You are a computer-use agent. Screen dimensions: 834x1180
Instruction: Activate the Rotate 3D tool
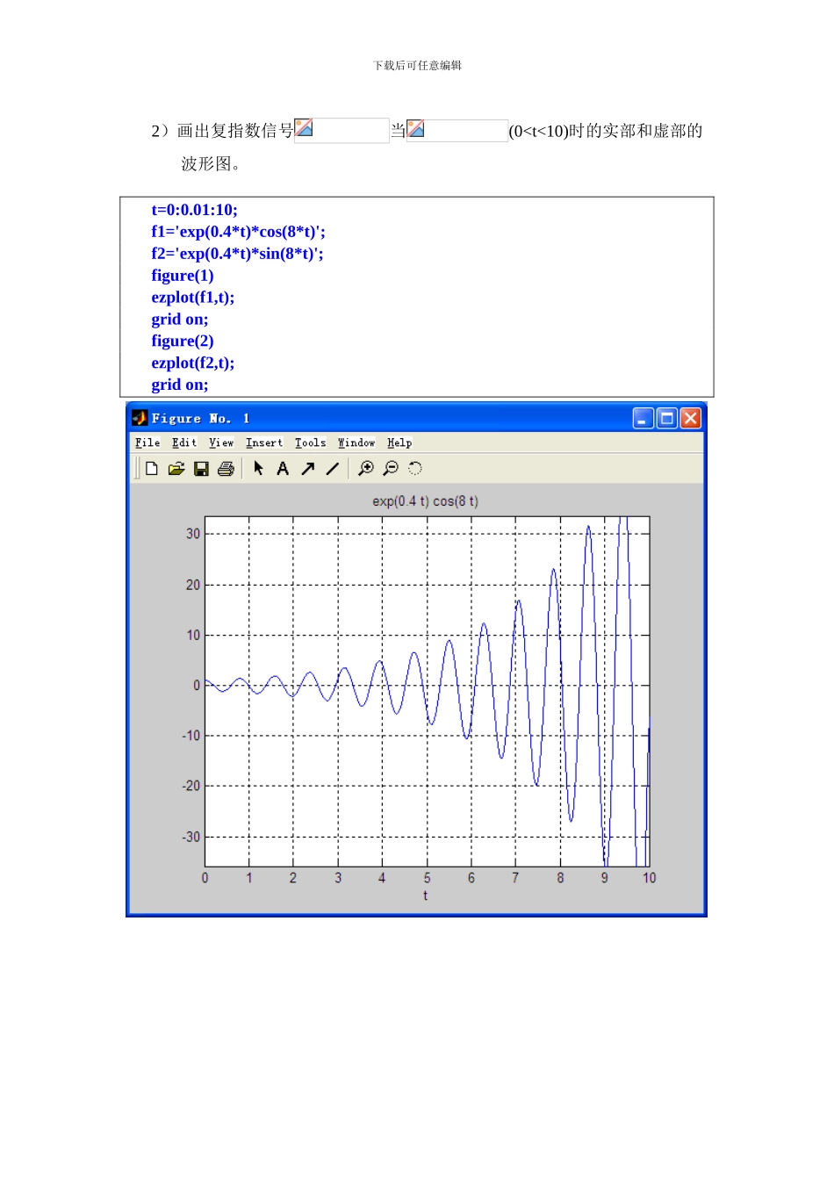[415, 469]
